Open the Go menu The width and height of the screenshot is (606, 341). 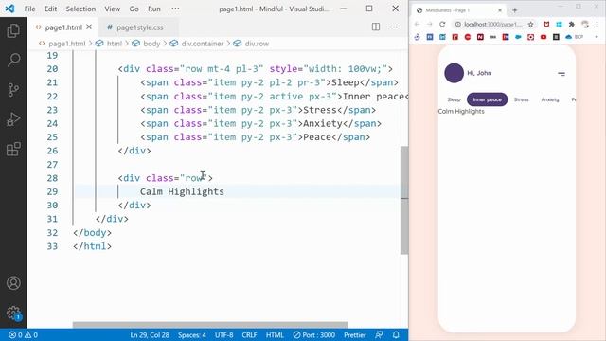[x=134, y=9]
